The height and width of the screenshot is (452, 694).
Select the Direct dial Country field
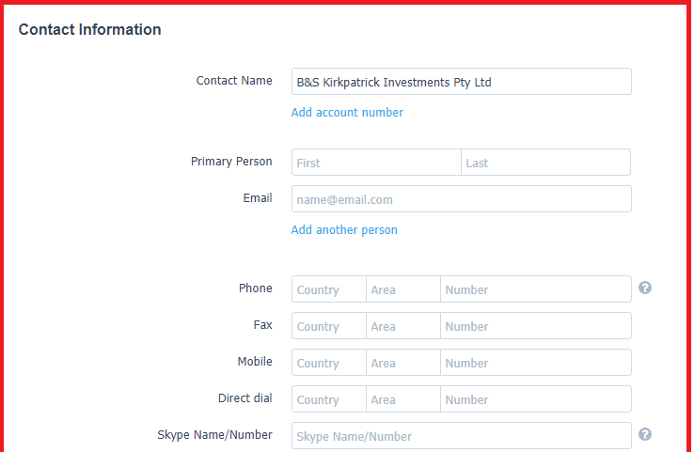[x=329, y=399]
